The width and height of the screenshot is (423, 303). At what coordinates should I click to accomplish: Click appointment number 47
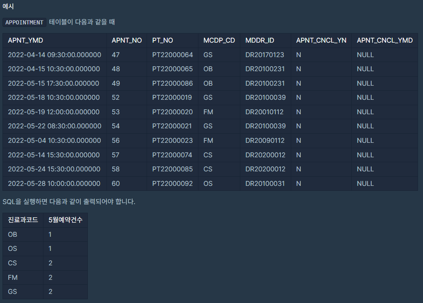(x=116, y=55)
